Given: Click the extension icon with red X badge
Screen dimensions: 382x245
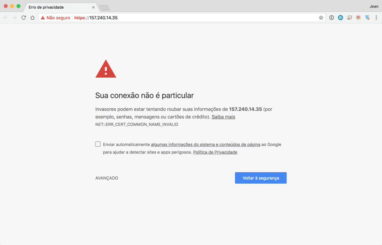Looking at the screenshot, I should click(x=367, y=18).
